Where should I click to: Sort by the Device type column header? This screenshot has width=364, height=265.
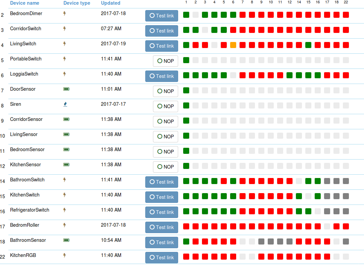coord(76,3)
